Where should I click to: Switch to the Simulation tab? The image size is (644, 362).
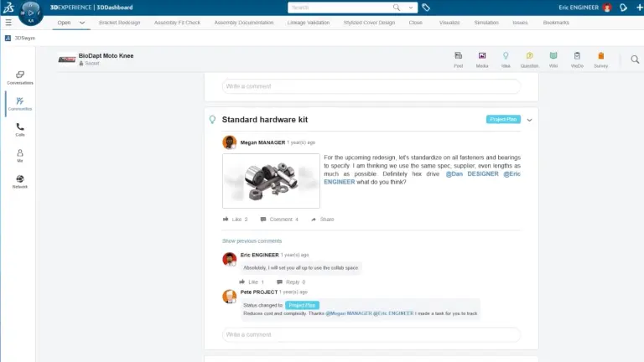pyautogui.click(x=486, y=23)
